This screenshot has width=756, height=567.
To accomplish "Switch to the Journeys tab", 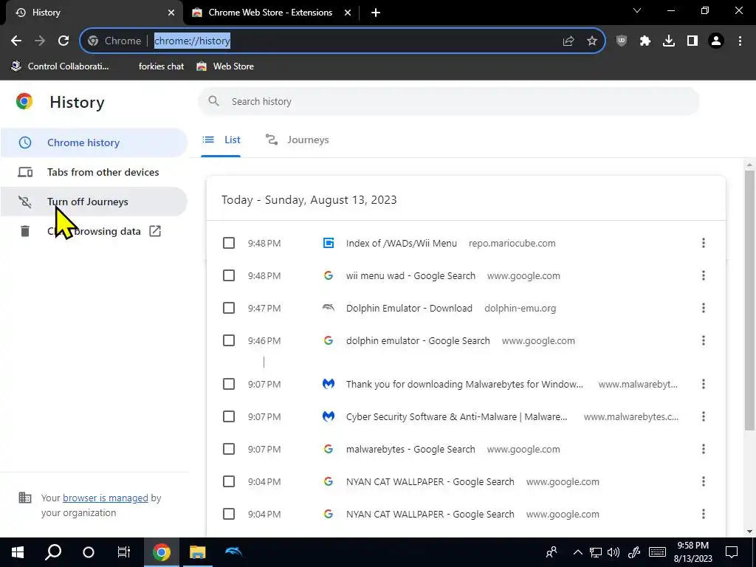I will coord(297,140).
